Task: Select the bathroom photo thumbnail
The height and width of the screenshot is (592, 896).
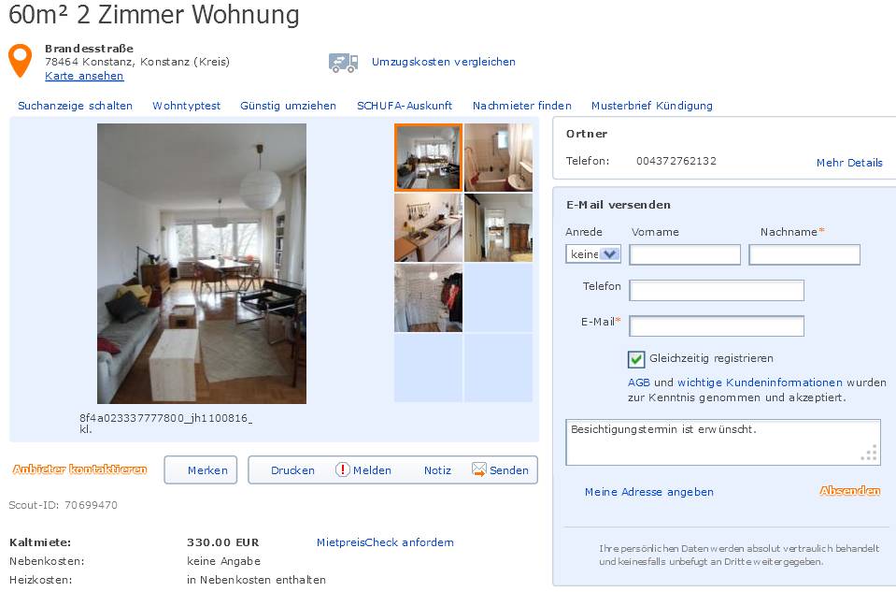Action: click(x=498, y=158)
